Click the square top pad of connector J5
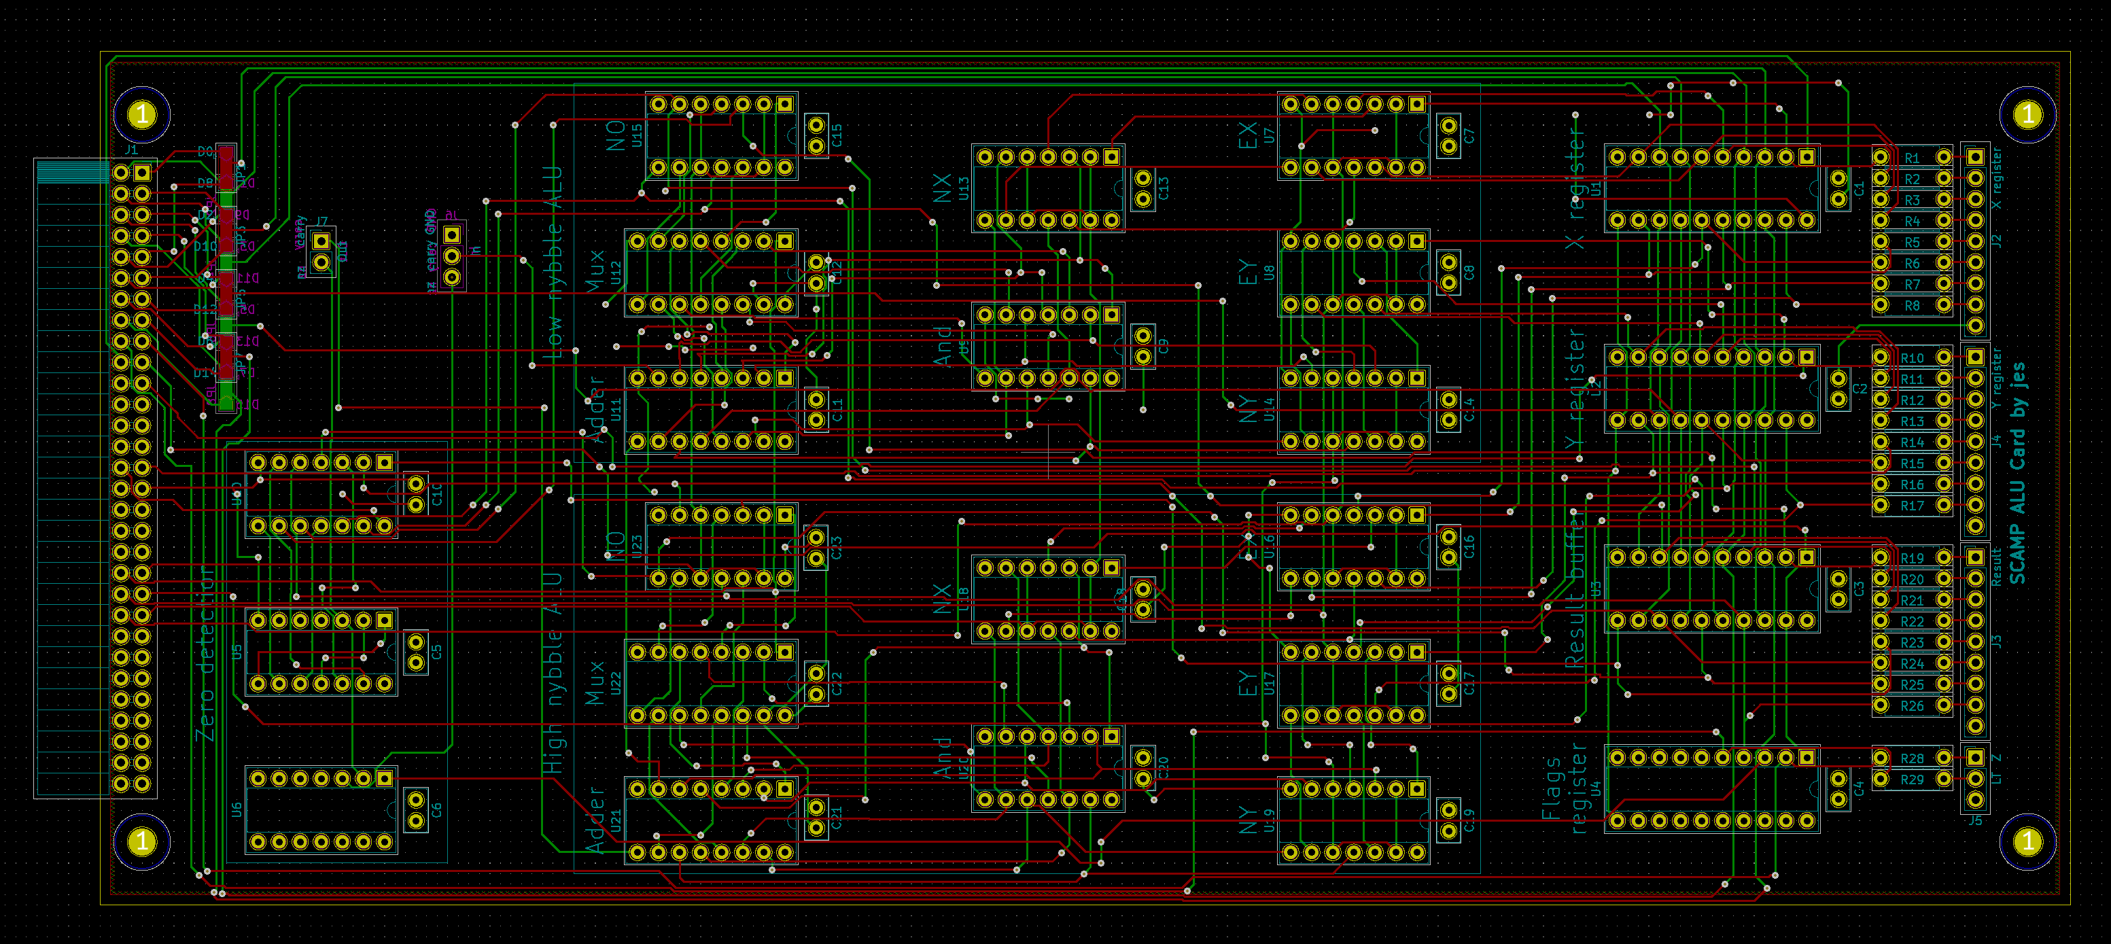Screen dimensions: 2111x944 [1975, 757]
